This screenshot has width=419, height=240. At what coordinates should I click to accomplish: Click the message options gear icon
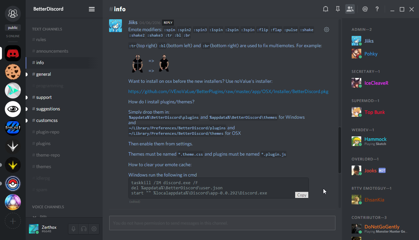click(327, 30)
